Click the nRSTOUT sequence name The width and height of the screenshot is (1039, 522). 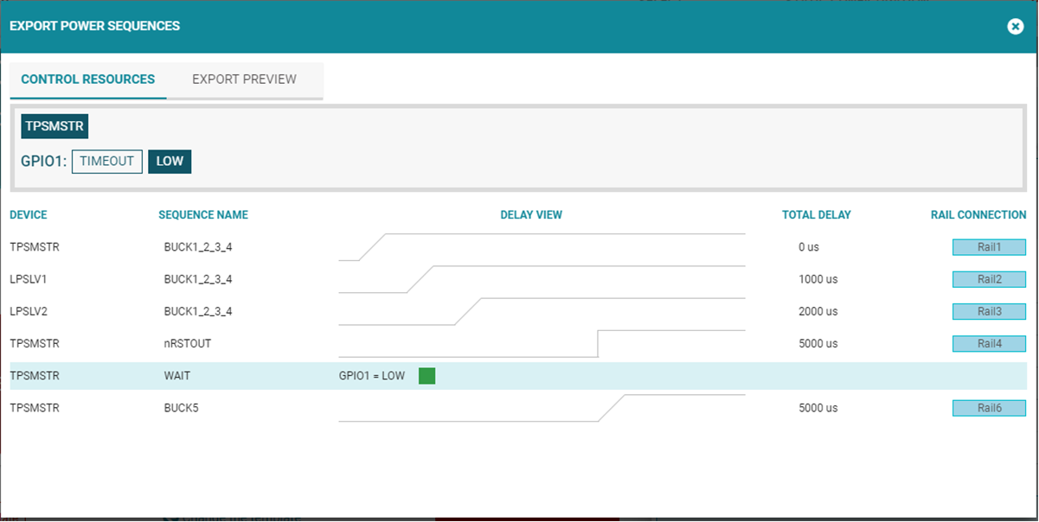click(x=188, y=344)
